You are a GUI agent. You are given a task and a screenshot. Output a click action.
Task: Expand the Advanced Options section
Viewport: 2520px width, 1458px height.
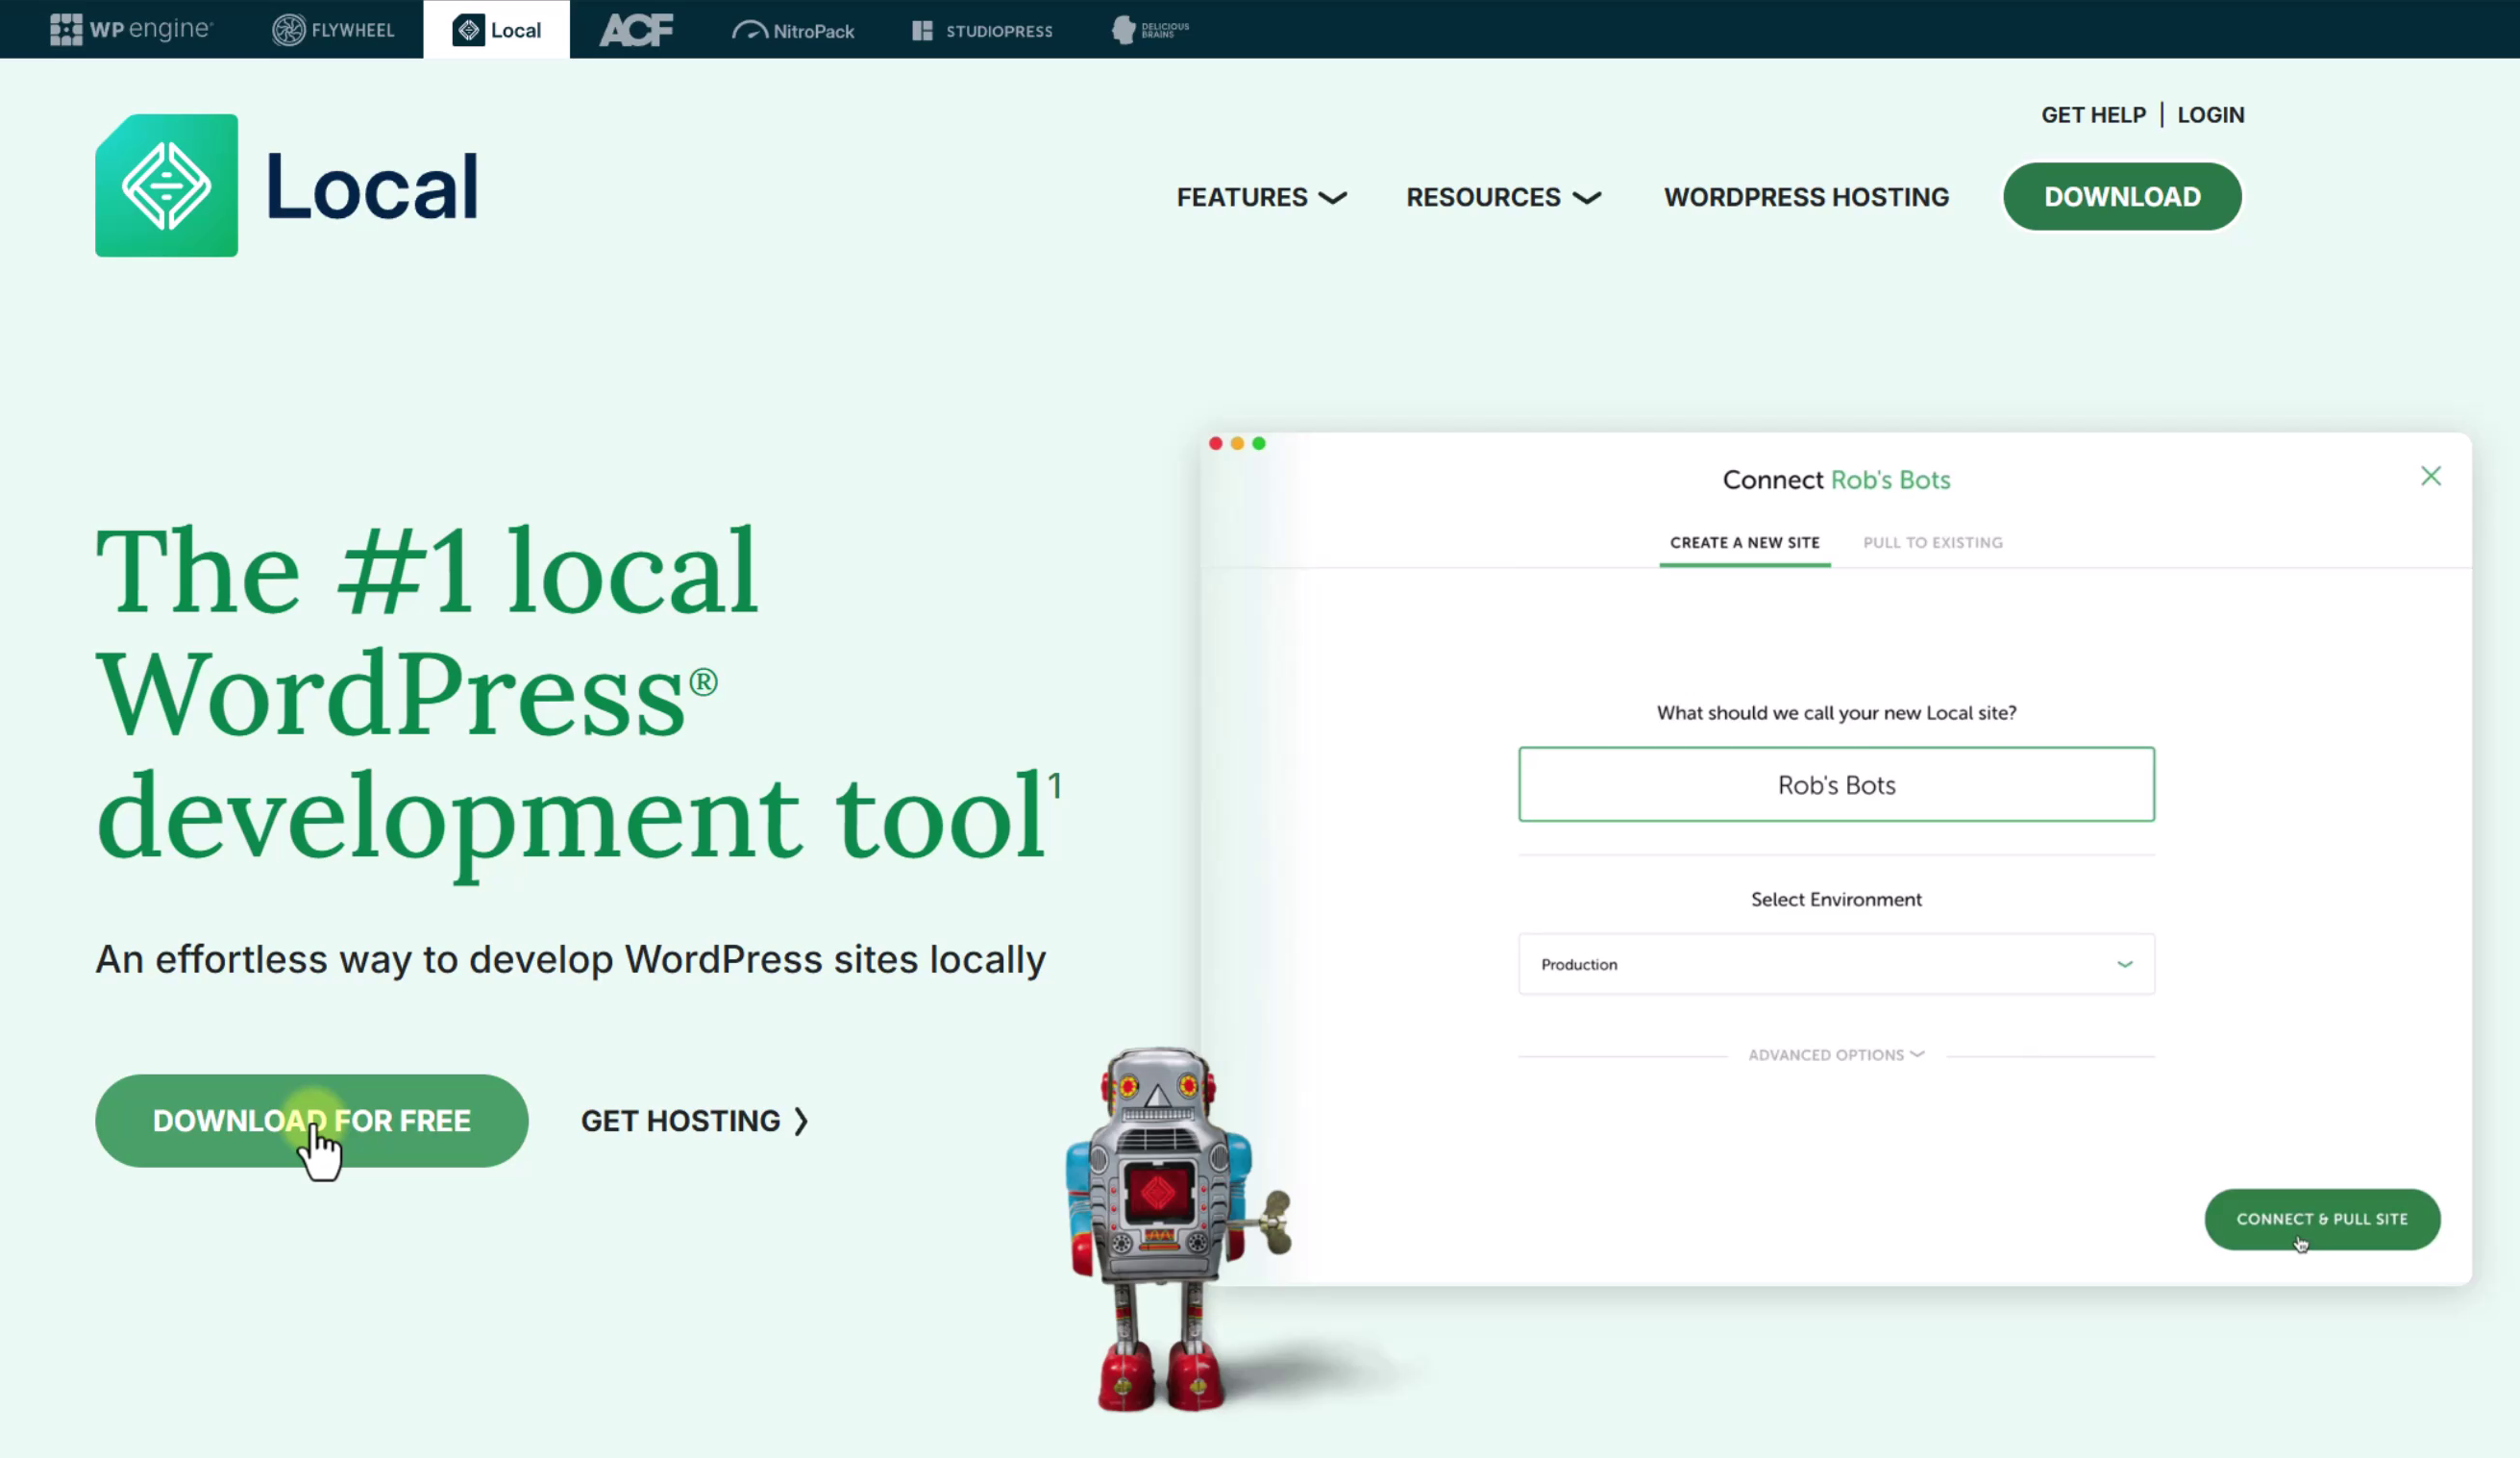click(1836, 1054)
